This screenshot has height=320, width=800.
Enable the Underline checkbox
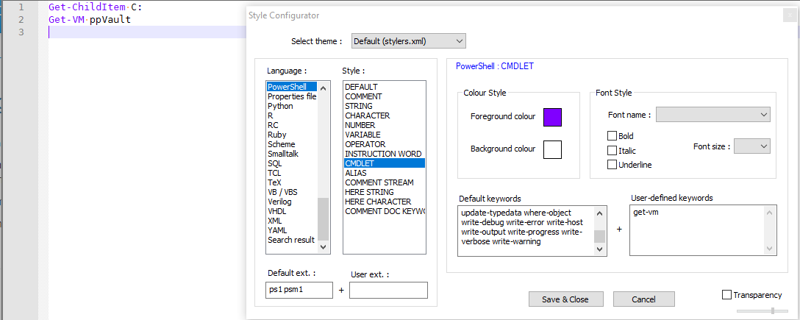[x=612, y=164]
